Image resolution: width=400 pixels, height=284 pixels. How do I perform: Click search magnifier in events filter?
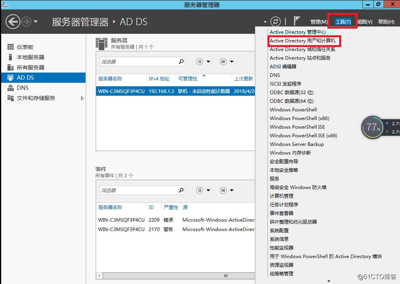pyautogui.click(x=181, y=190)
